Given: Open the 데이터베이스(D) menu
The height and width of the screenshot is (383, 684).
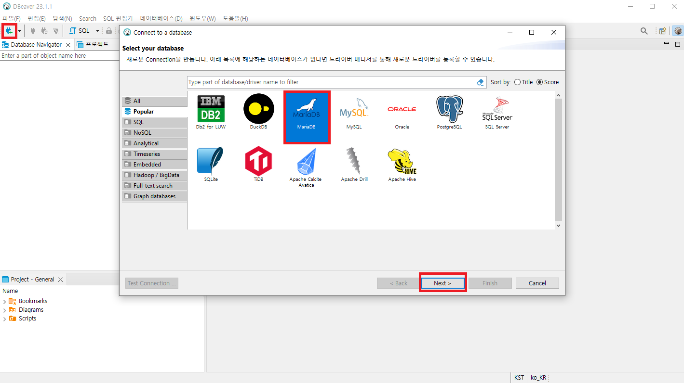Looking at the screenshot, I should [x=161, y=18].
